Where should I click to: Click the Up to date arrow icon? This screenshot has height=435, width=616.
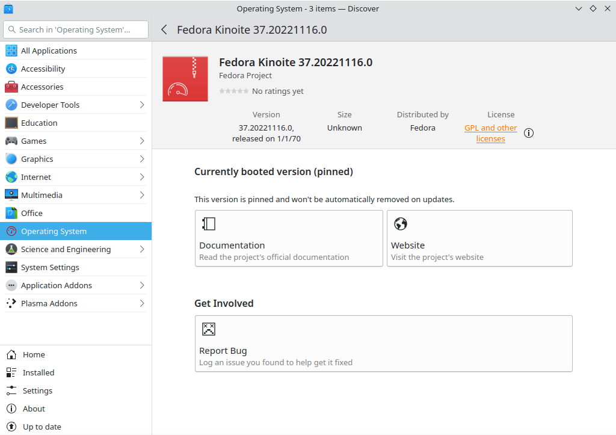pos(11,427)
